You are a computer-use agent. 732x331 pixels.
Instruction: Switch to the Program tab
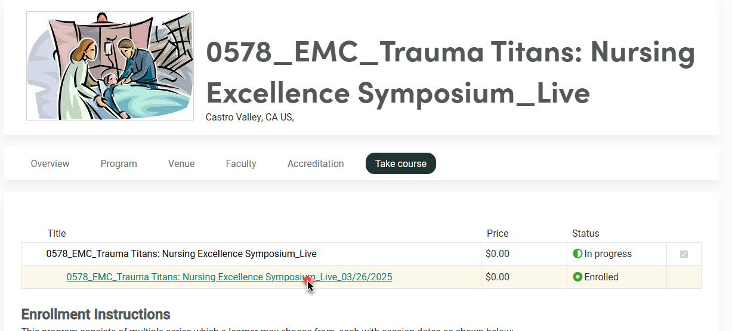(x=119, y=163)
